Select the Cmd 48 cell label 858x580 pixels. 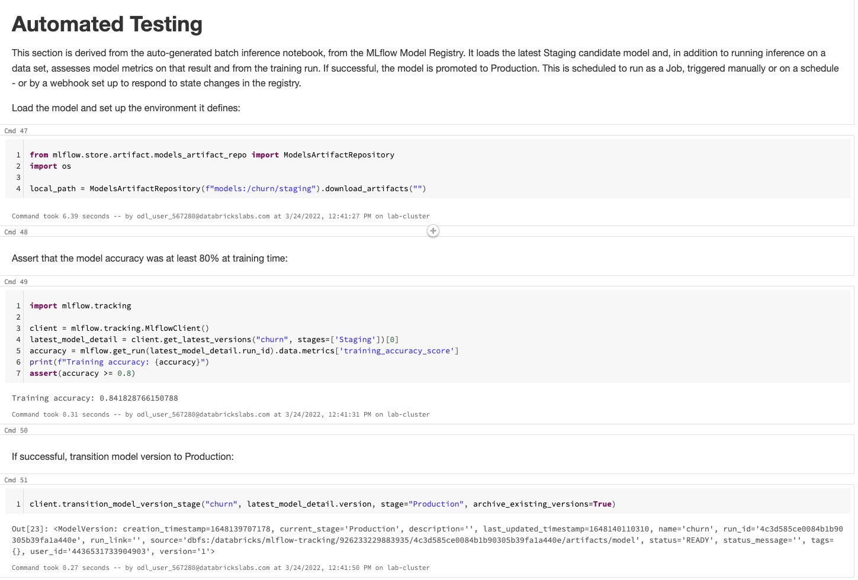(x=16, y=232)
